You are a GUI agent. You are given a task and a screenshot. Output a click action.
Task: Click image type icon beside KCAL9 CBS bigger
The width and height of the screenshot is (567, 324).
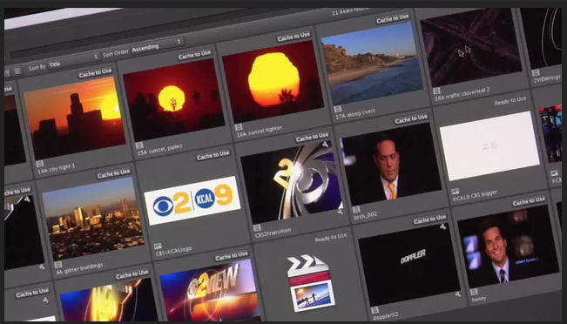click(x=456, y=191)
